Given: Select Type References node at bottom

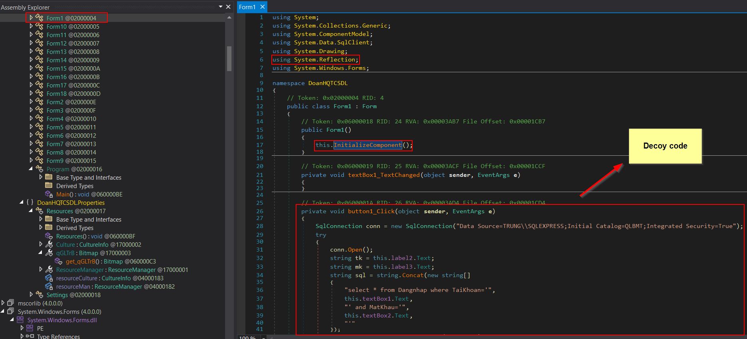Looking at the screenshot, I should coord(58,336).
